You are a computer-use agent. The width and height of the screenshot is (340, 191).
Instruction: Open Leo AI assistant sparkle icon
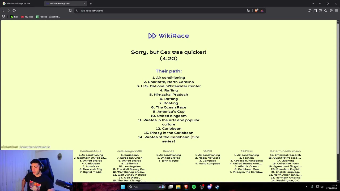(326, 11)
